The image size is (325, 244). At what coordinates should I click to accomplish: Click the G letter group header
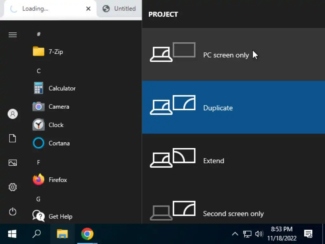[x=38, y=199]
